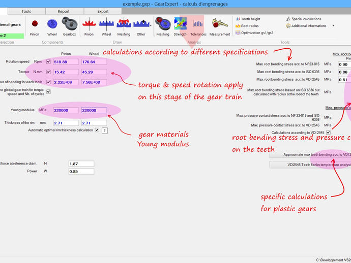Select the green stage 2 item
Image resolution: width=351 pixels, height=263 pixels.
(x=12, y=36)
